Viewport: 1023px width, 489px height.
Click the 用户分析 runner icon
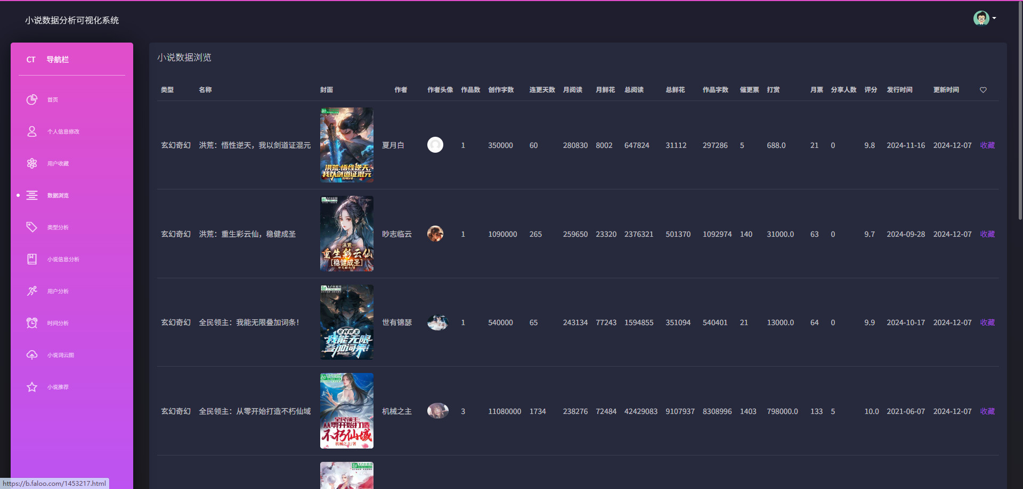coord(32,291)
